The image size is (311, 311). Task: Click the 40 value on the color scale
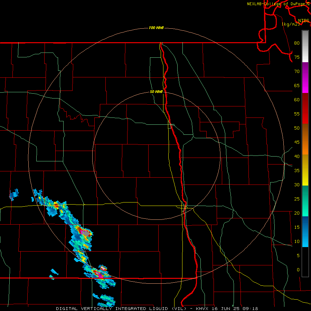pyautogui.click(x=297, y=156)
